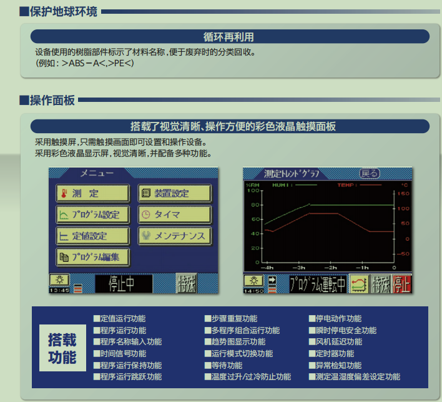The image size is (442, 402).
Task: Click the 停电动作功能 list item
Action: (x=335, y=319)
